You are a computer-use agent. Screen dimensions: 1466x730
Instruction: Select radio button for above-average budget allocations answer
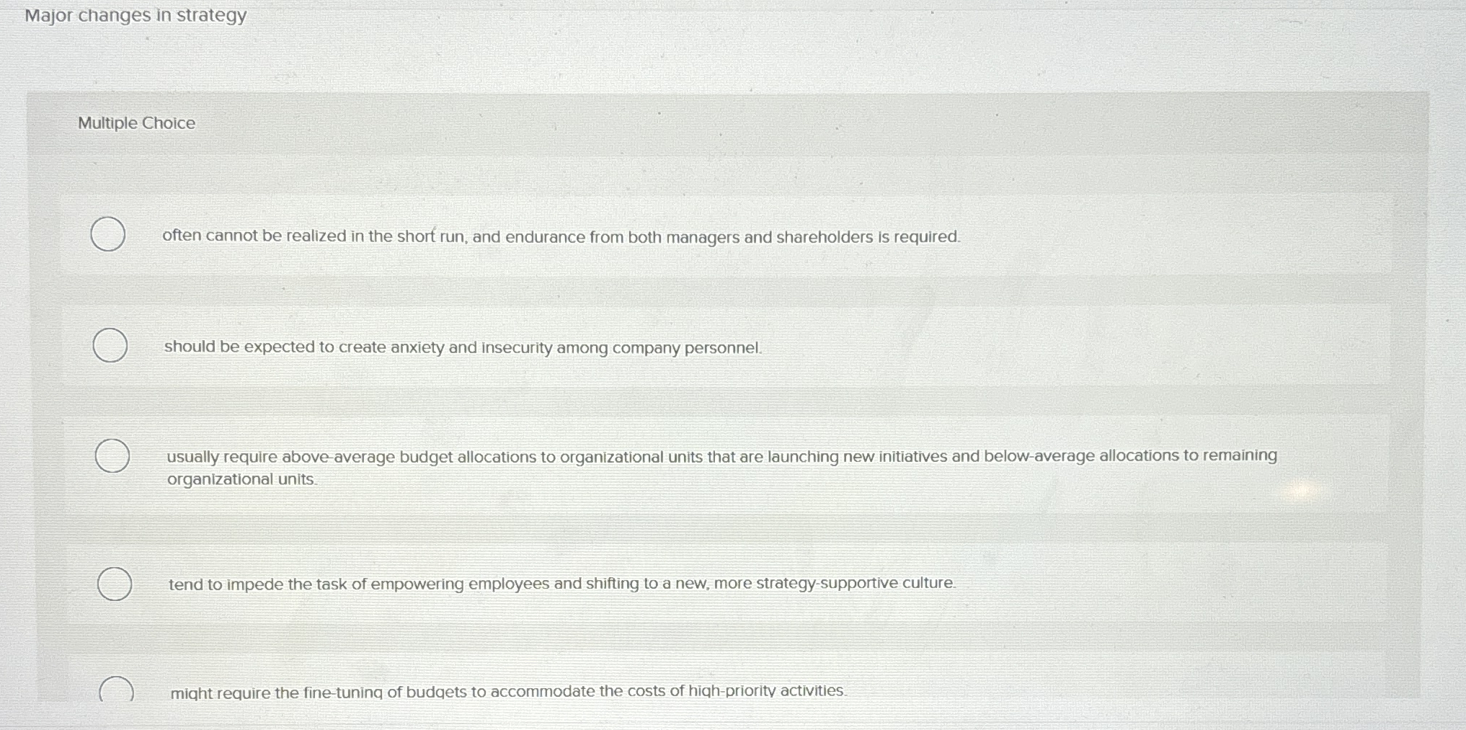(112, 455)
